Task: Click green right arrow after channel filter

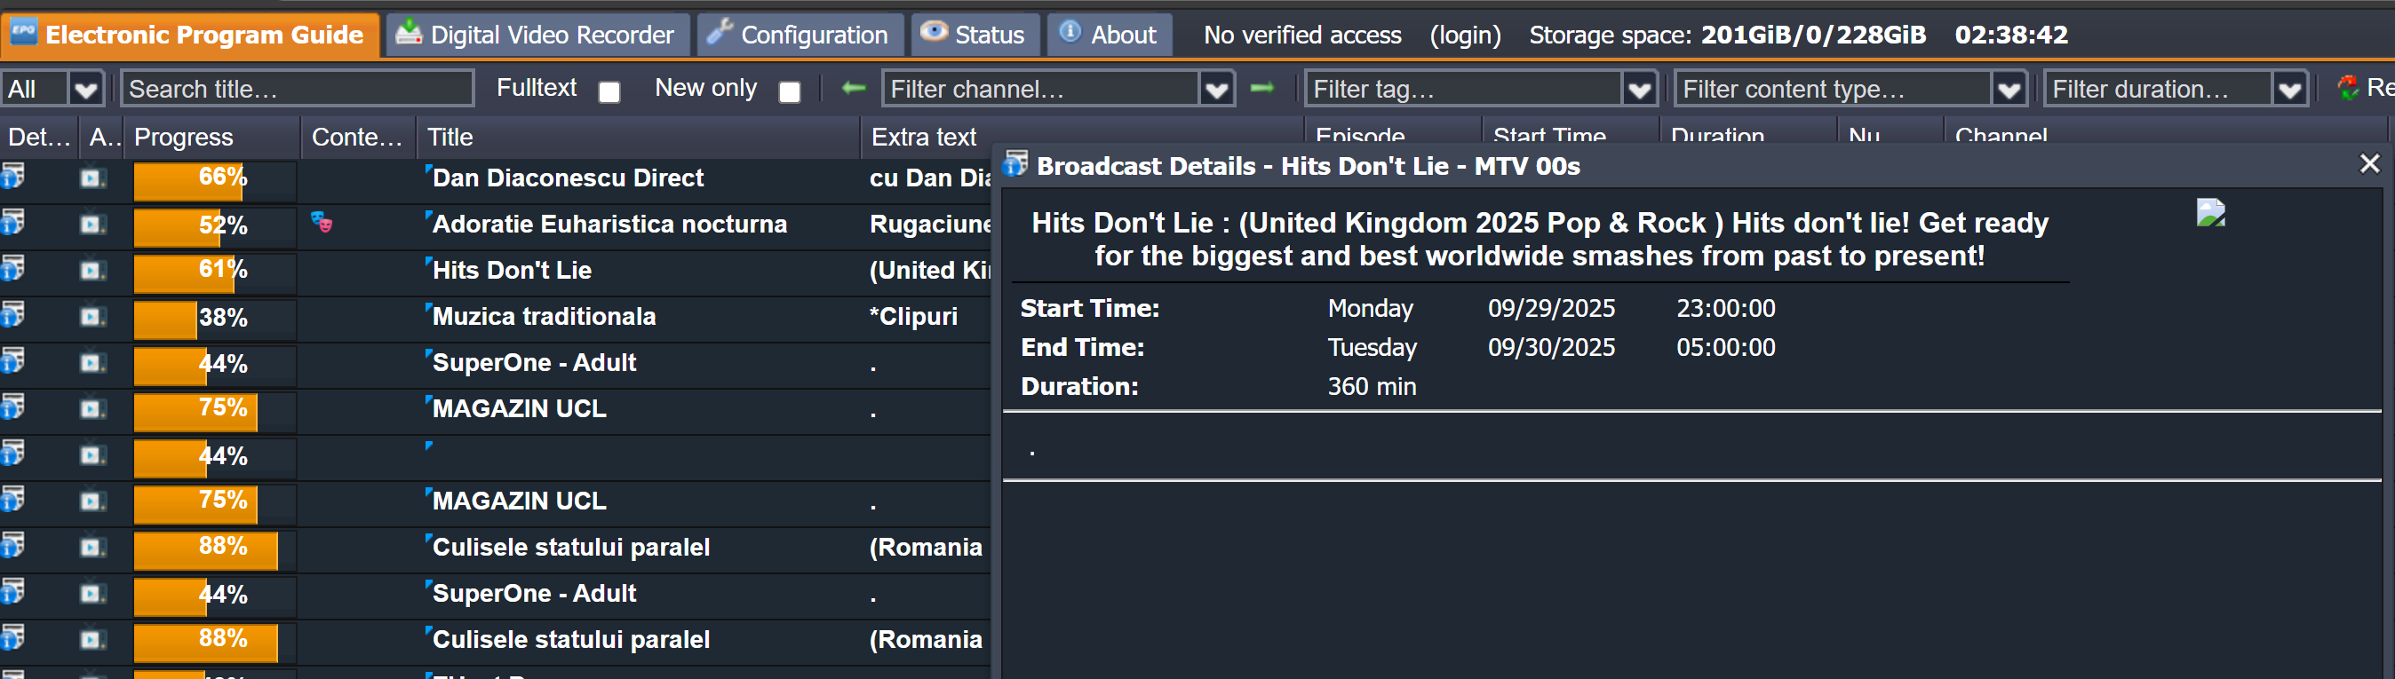Action: pyautogui.click(x=1261, y=88)
